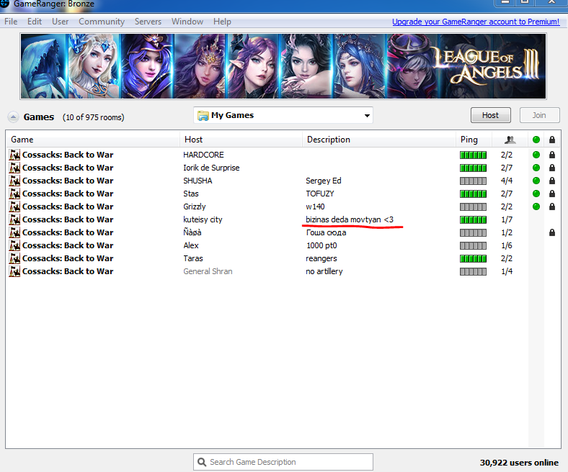568x472 pixels.
Task: Click the ping bar in the HARDCORE row
Action: [x=473, y=155]
